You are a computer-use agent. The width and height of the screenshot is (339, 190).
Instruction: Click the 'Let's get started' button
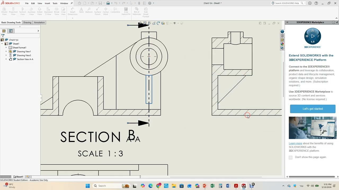pos(313,109)
